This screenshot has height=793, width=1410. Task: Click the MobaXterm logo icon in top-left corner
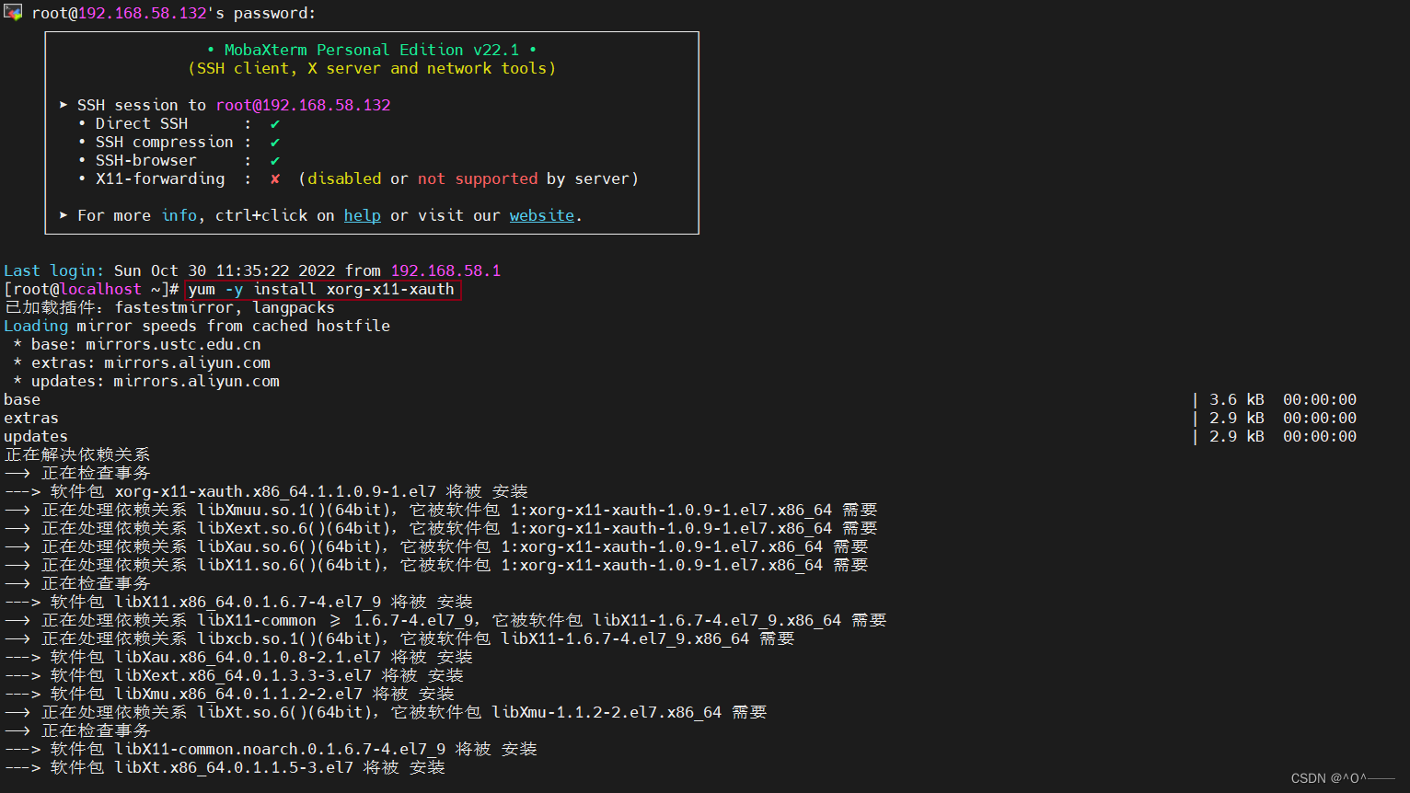pos(13,12)
